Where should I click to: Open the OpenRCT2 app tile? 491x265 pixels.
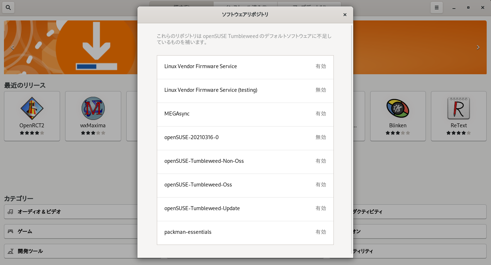tap(32, 116)
